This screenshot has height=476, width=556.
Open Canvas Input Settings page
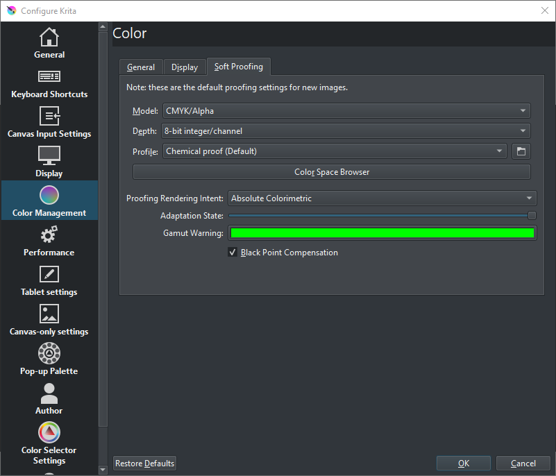[49, 123]
